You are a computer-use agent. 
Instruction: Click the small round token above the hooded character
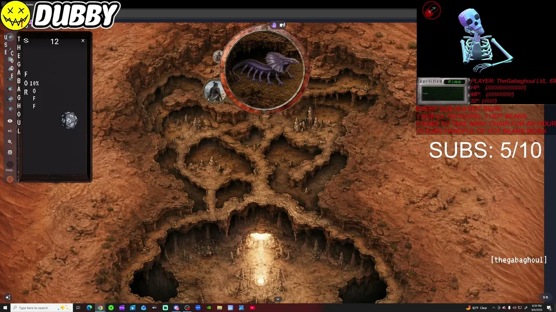pos(218,57)
